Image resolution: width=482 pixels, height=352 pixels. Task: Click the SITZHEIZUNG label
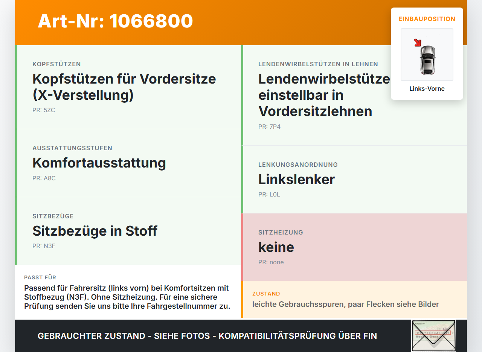coord(281,233)
